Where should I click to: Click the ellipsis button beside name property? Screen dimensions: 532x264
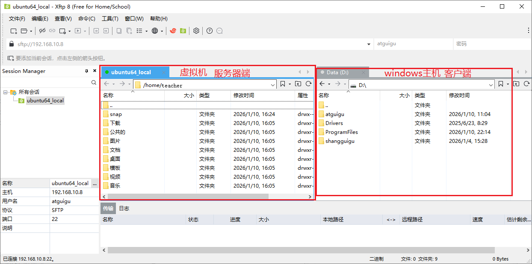[95, 183]
